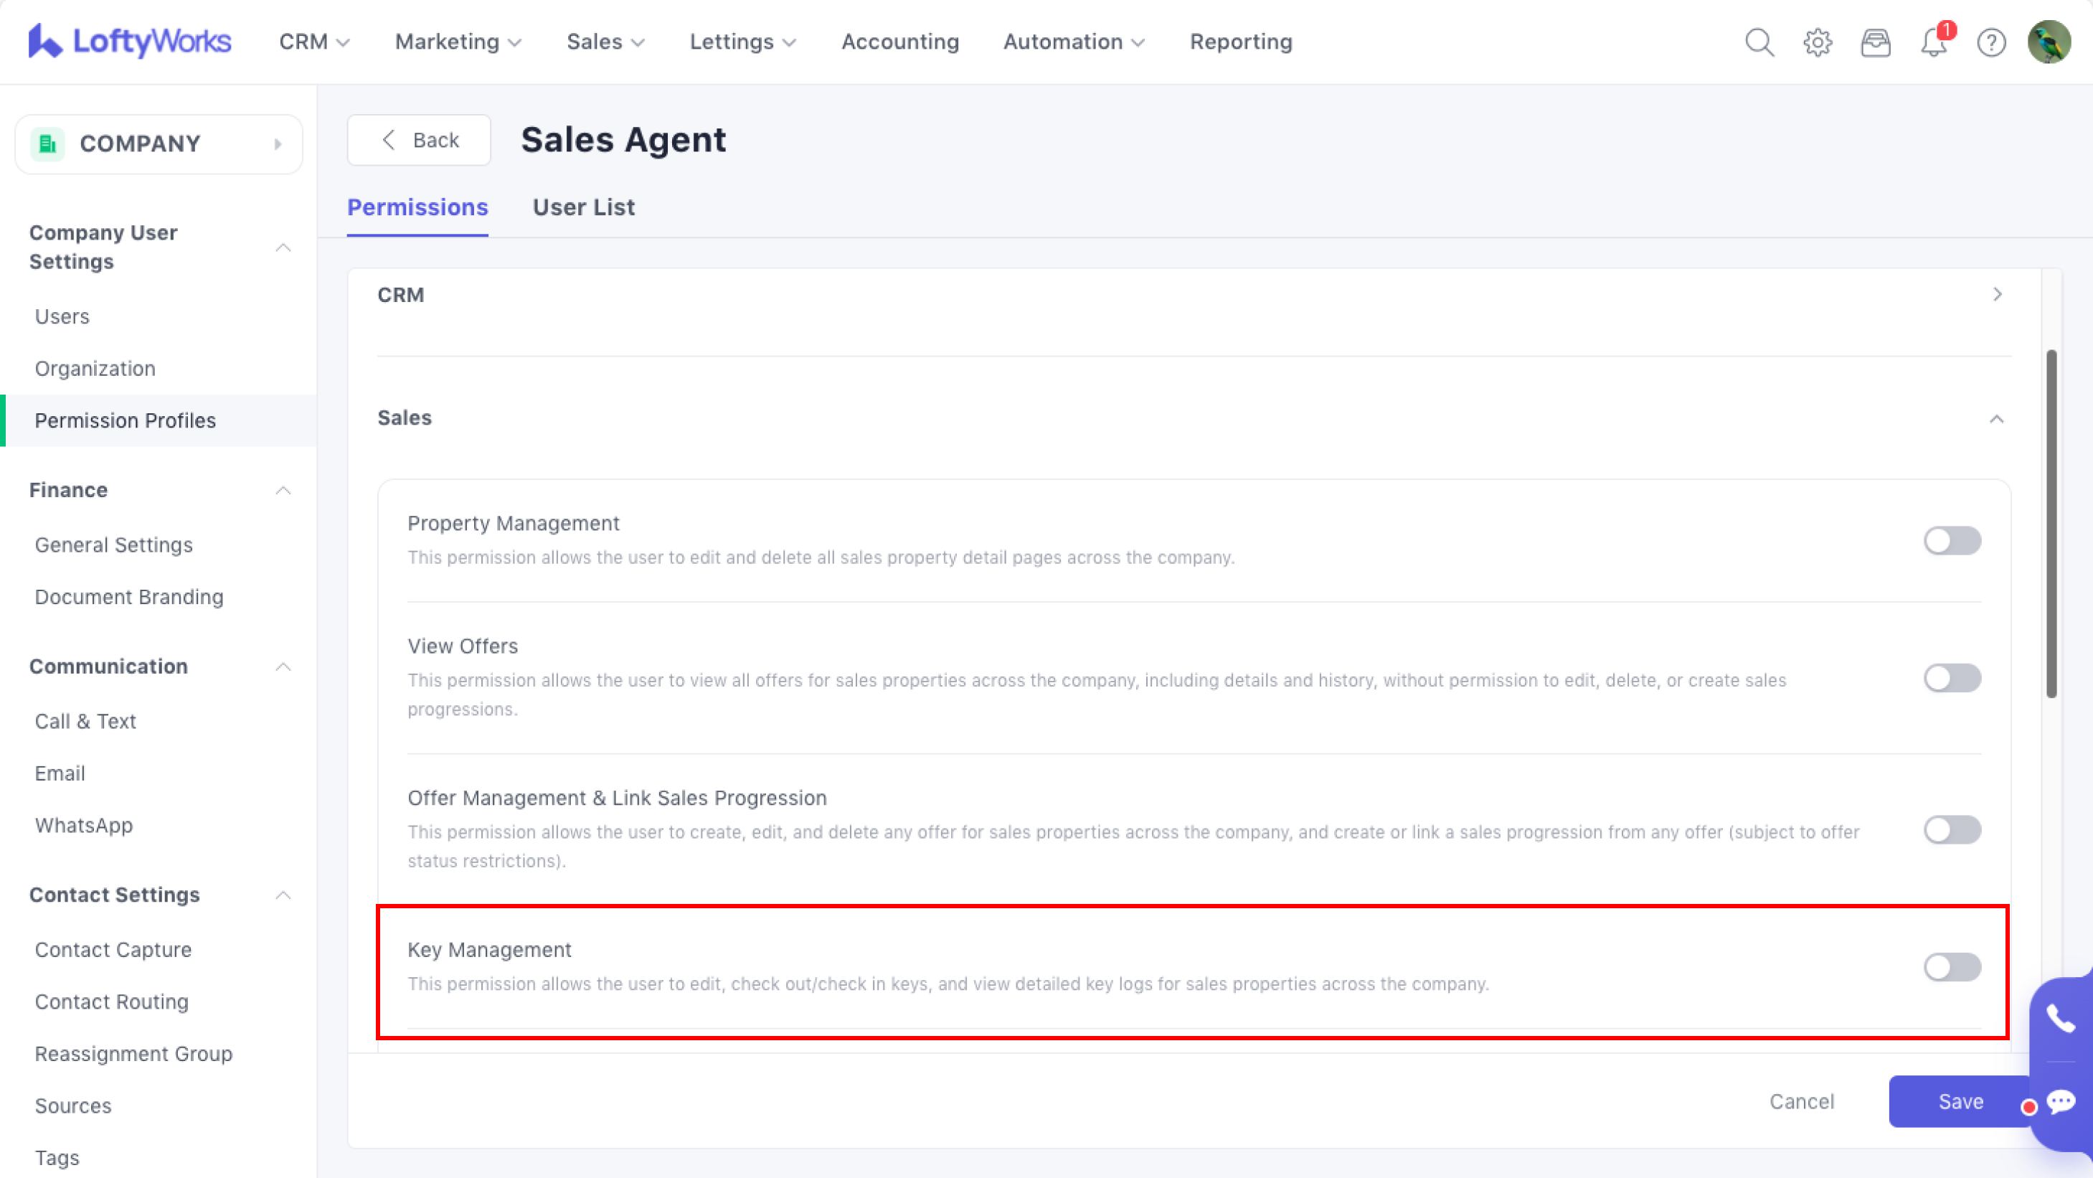Image resolution: width=2093 pixels, height=1178 pixels.
Task: Click the floating phone dialer icon
Action: click(x=2061, y=1018)
